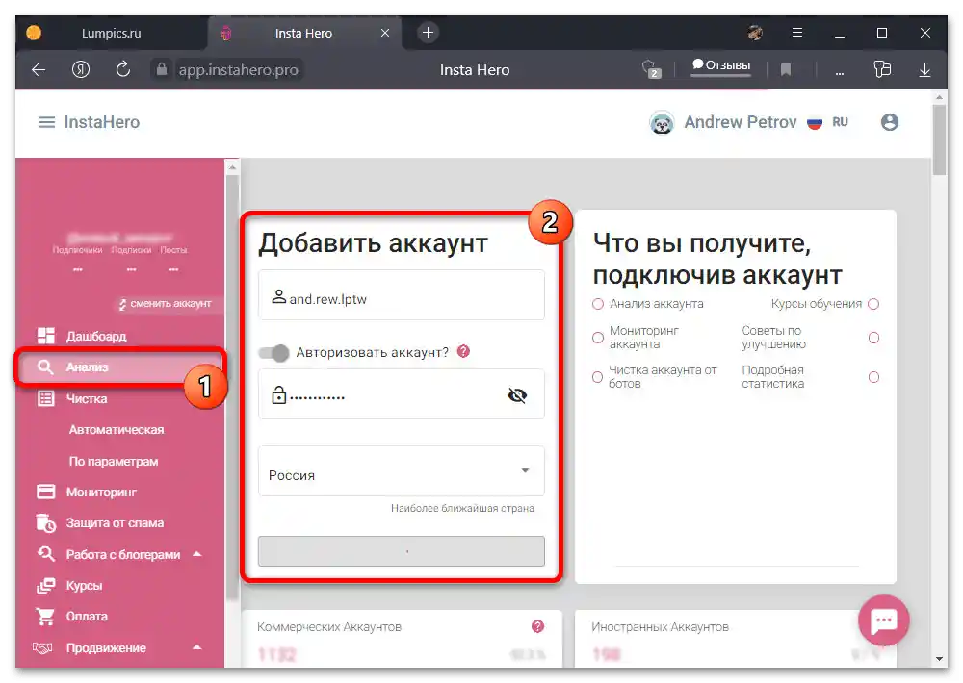
Task: Open the Отзывы panel in the browser bar
Action: point(720,65)
